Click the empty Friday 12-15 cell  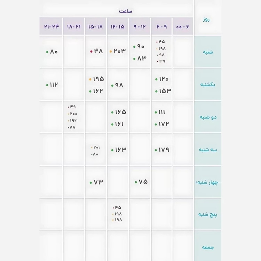click(118, 246)
